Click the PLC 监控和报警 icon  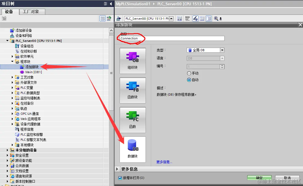[17, 135]
